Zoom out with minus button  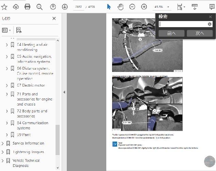(x=132, y=7)
